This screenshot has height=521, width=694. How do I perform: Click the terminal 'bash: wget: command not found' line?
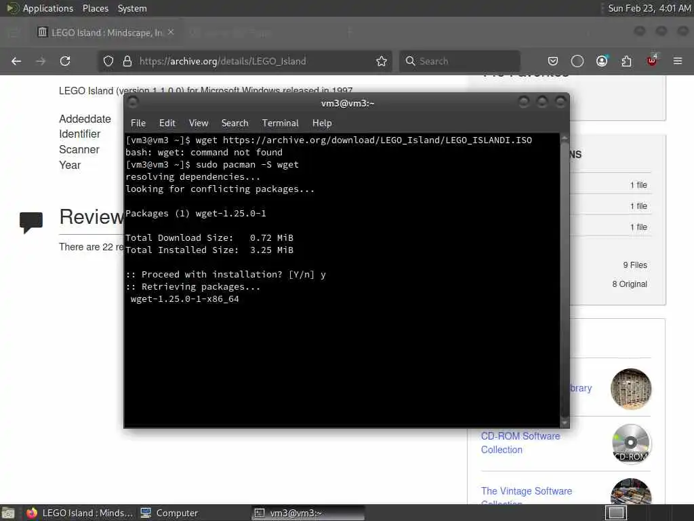point(204,153)
